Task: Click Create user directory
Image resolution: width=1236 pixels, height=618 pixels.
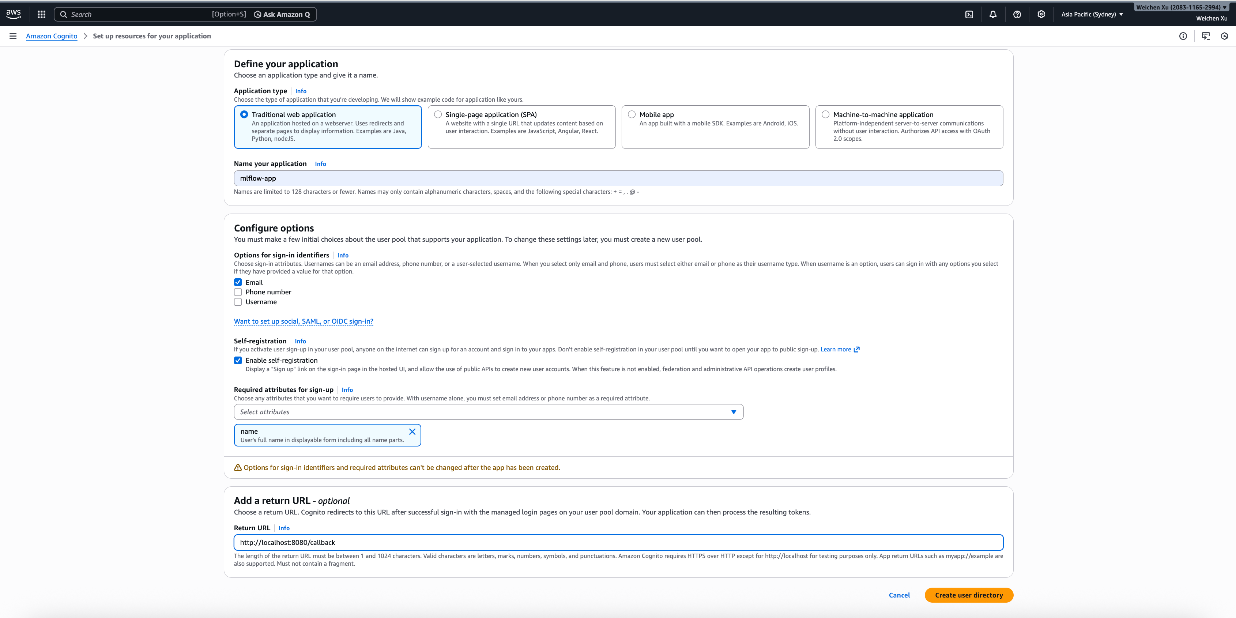Action: point(969,595)
